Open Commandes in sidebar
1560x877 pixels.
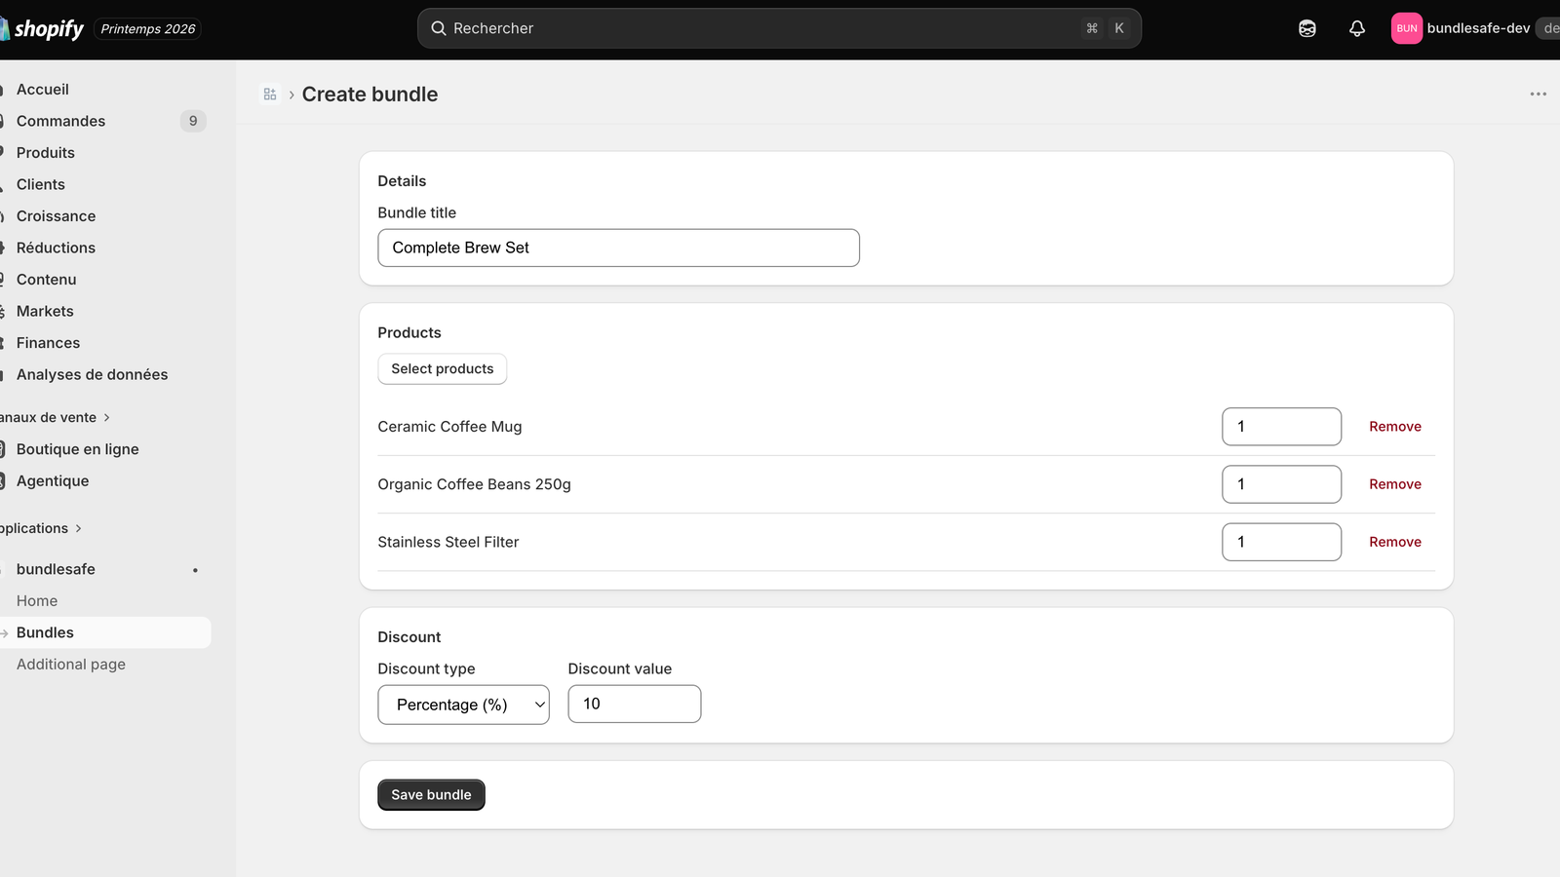(x=60, y=121)
